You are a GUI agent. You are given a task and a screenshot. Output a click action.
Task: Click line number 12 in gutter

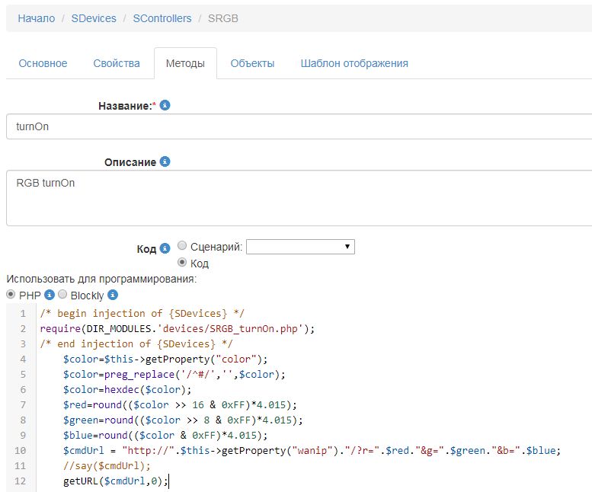click(20, 481)
